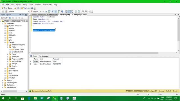Open Windows search from the taskbar
Screen dimensions: 180x101
pyautogui.click(x=10, y=98)
